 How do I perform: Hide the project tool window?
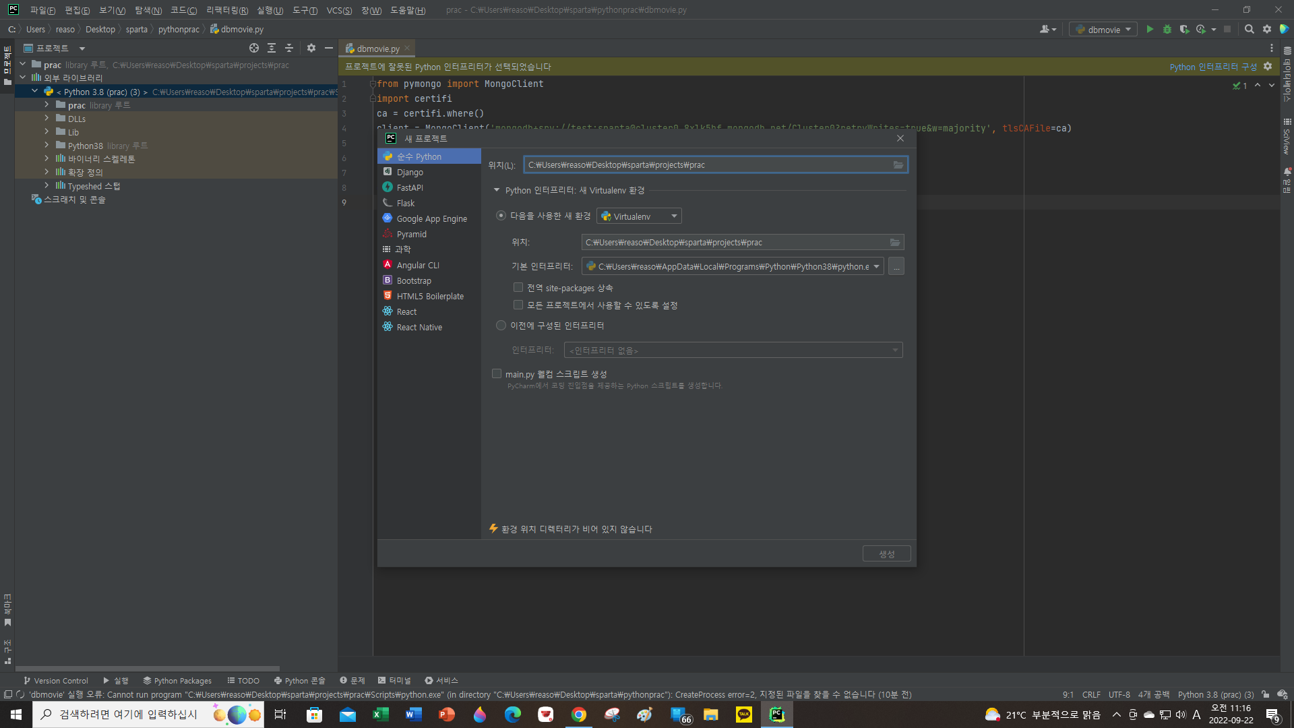[x=329, y=48]
